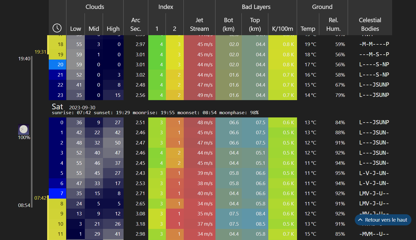Select the Jet Stream column header

pyautogui.click(x=199, y=24)
